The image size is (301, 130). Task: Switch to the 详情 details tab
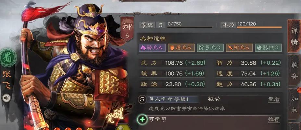pyautogui.click(x=294, y=36)
